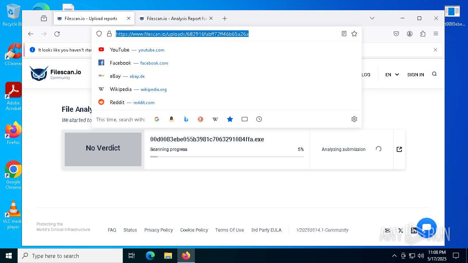The width and height of the screenshot is (468, 263).
Task: Select the Reddit suggestion
Action: [x=227, y=102]
